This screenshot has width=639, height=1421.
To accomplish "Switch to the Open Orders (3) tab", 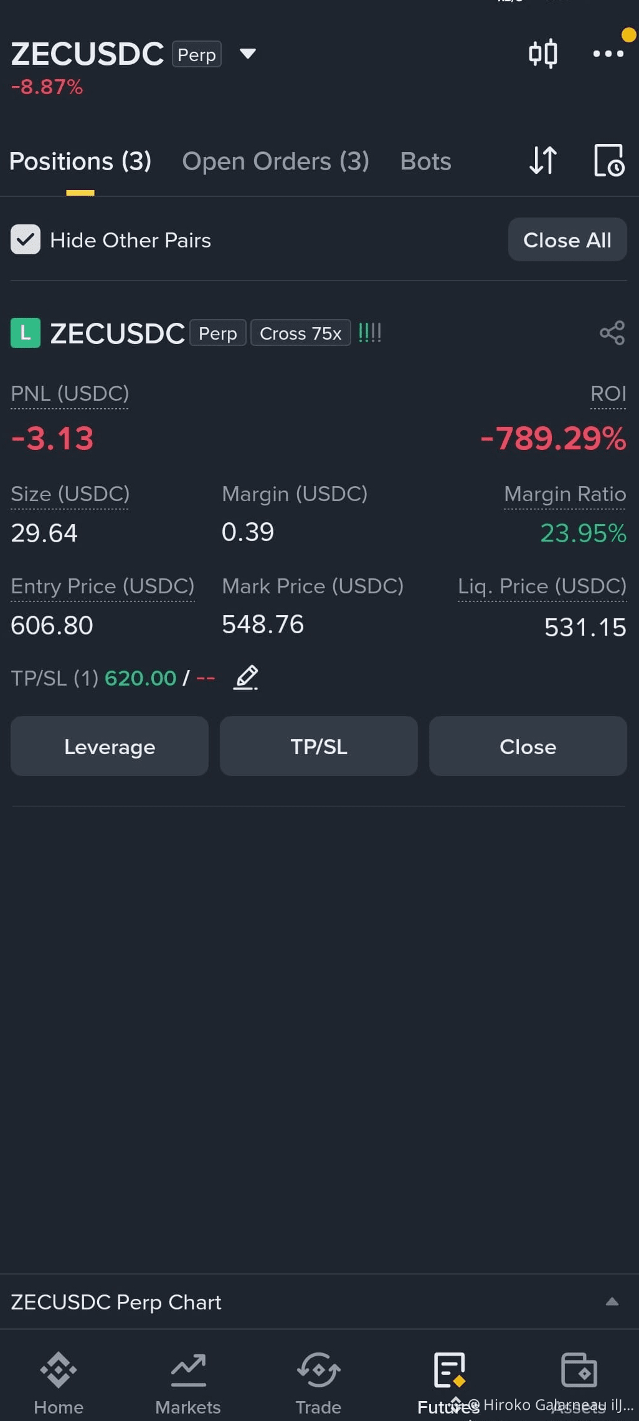I will (275, 161).
